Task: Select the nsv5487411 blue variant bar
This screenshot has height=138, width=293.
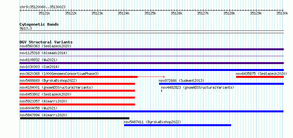Action: coord(177,125)
